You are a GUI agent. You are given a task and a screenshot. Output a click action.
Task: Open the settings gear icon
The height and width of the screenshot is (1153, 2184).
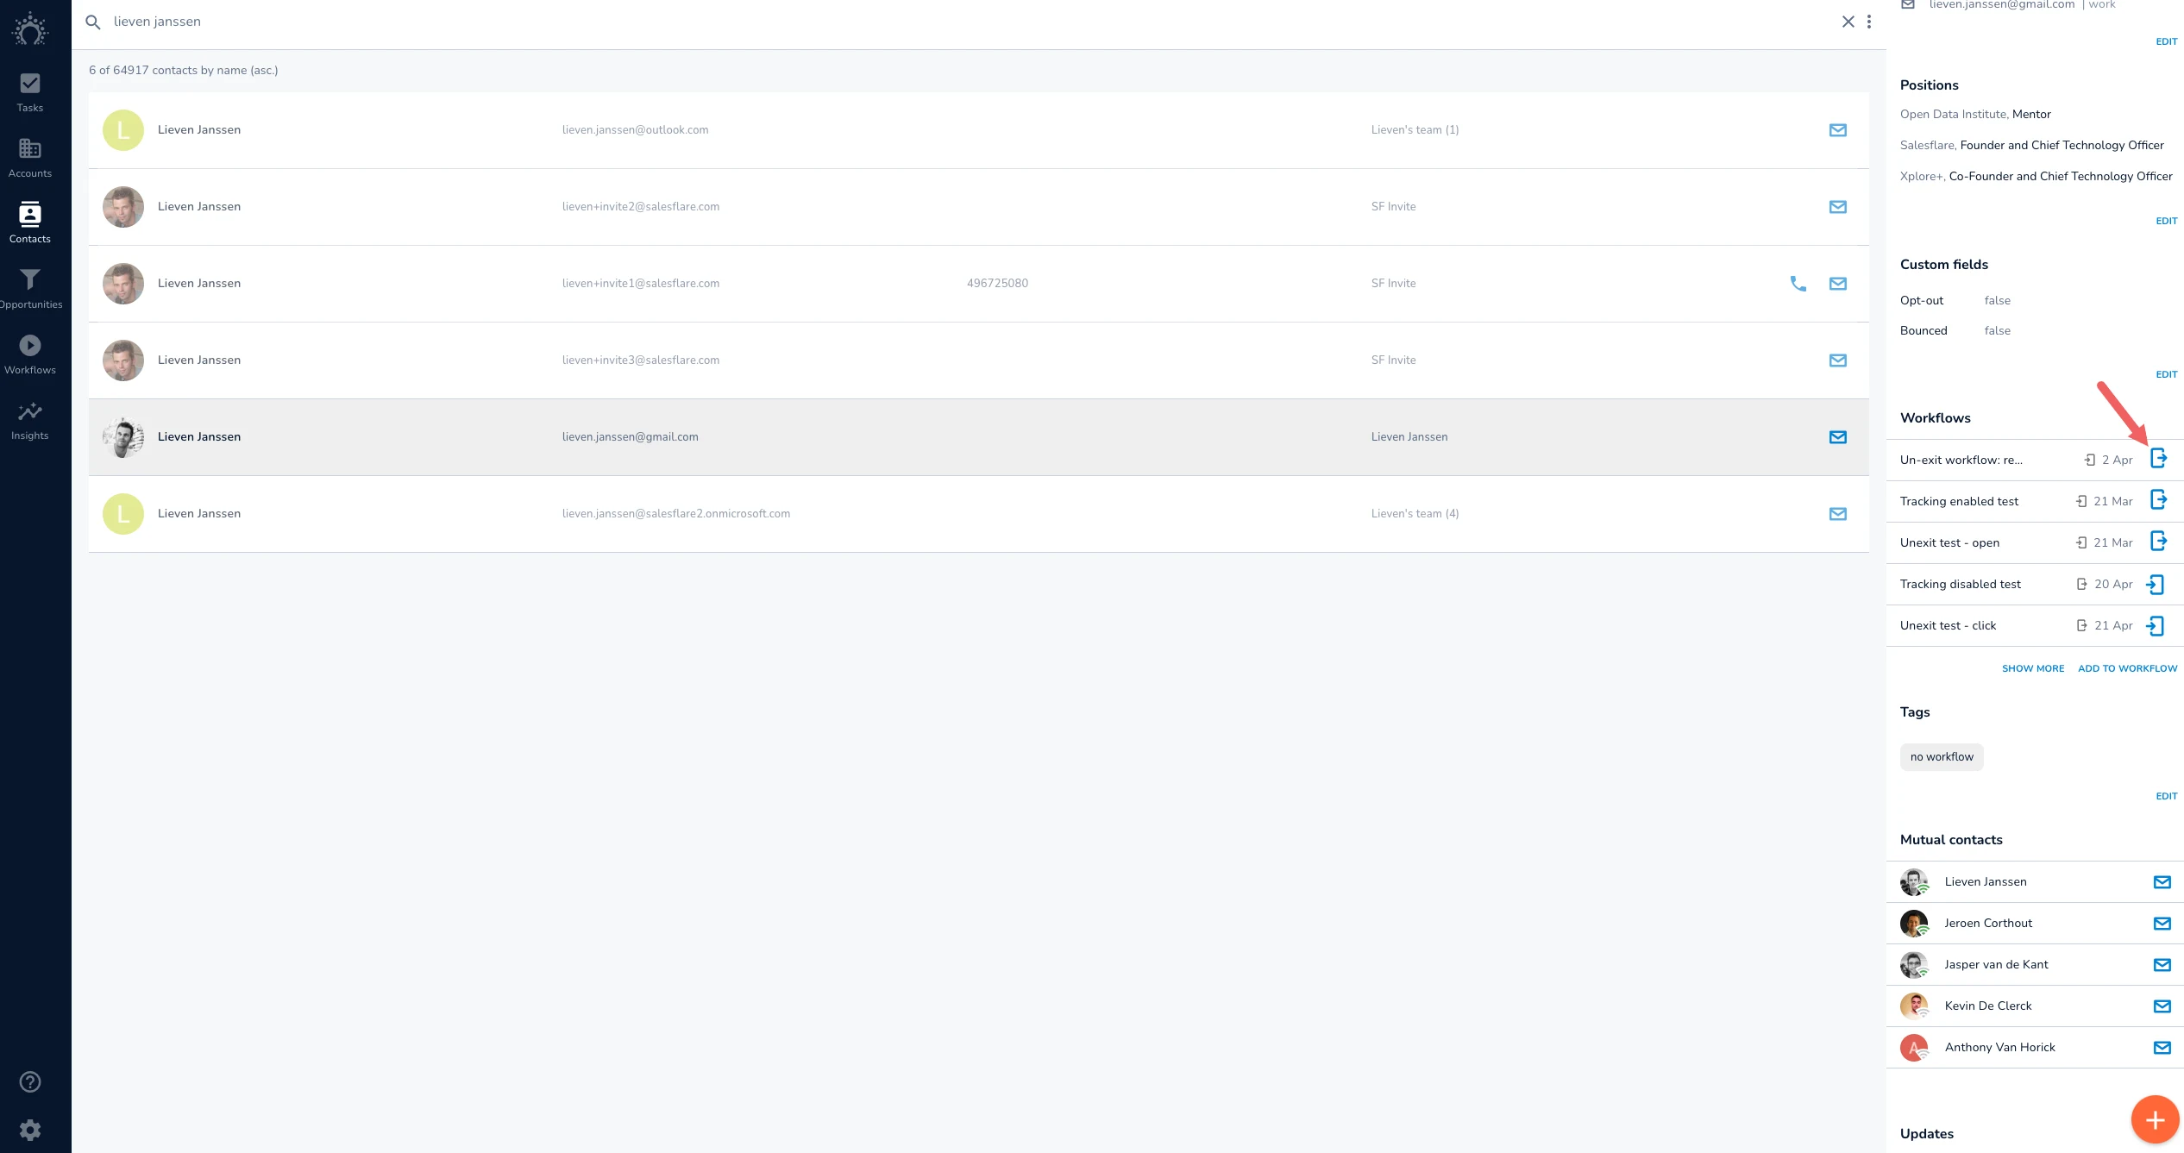(30, 1130)
